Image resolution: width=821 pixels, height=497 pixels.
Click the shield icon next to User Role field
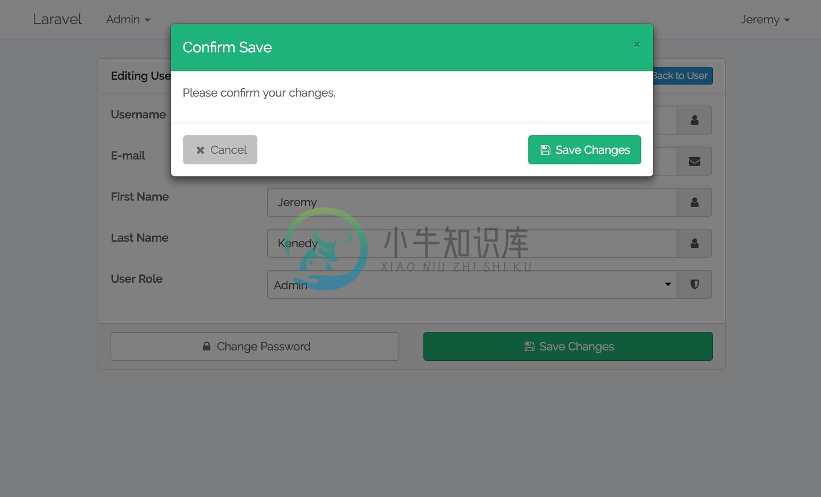tap(694, 284)
